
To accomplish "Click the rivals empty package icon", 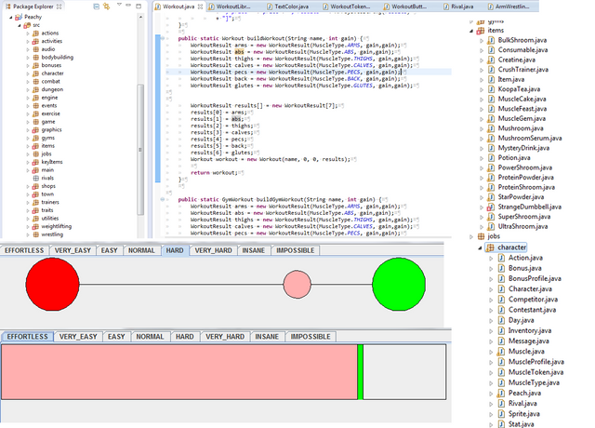I will pos(34,178).
